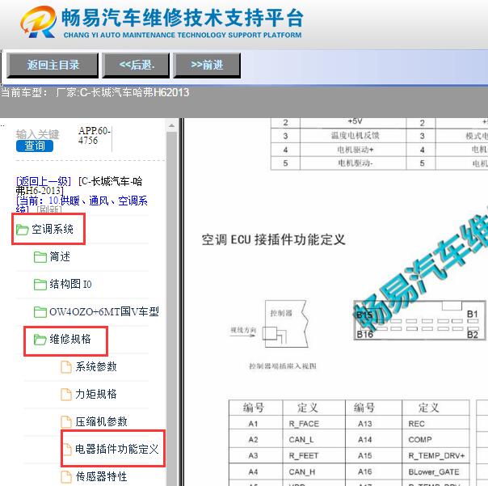Click the 当前车型 vehicle info line
The width and height of the screenshot is (488, 486).
click(95, 92)
